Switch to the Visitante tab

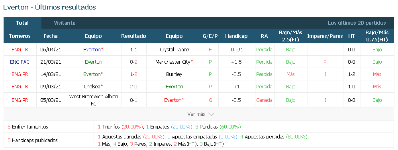coord(65,23)
